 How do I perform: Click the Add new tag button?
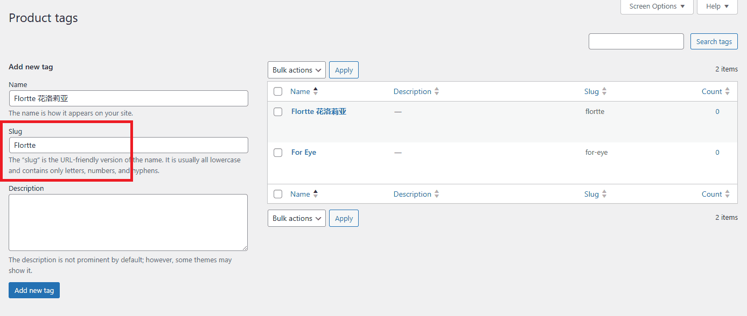[x=34, y=290]
